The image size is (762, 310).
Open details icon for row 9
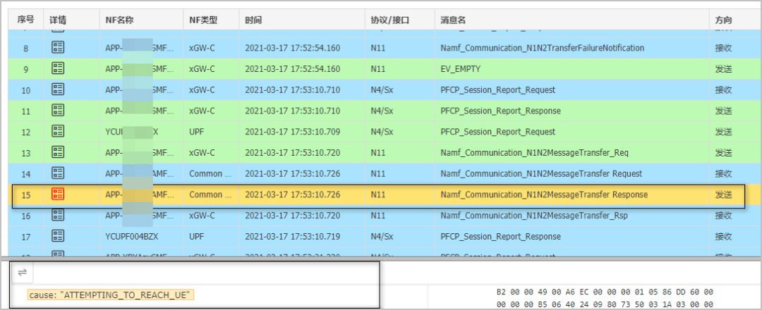[58, 68]
